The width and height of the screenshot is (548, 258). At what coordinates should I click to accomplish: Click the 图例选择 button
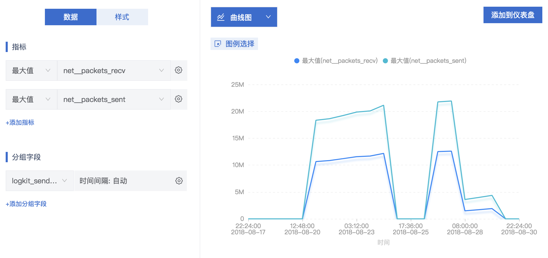234,44
